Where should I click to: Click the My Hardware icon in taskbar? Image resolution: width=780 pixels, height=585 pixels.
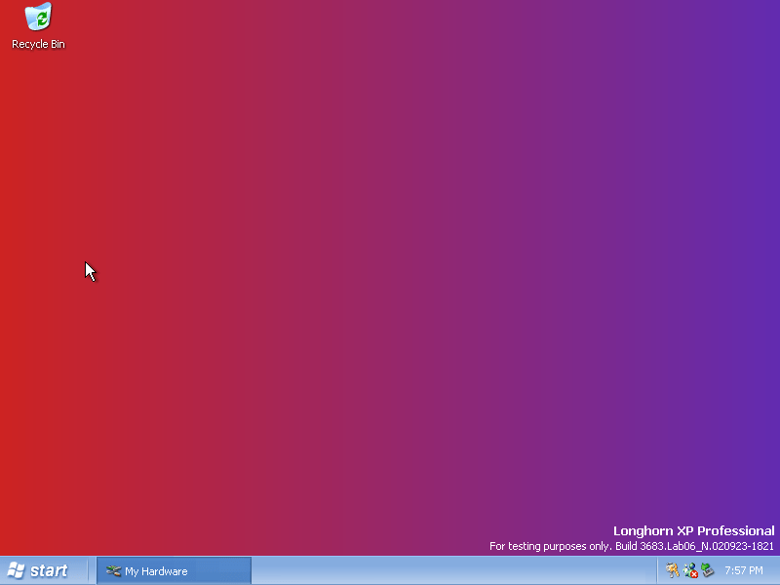coord(113,571)
